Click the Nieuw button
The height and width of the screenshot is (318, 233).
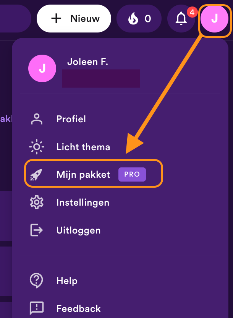tap(74, 18)
